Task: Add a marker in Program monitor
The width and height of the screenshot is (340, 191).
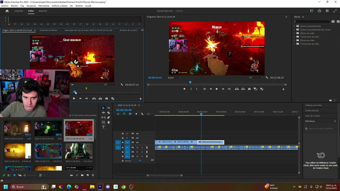Action: (184, 89)
